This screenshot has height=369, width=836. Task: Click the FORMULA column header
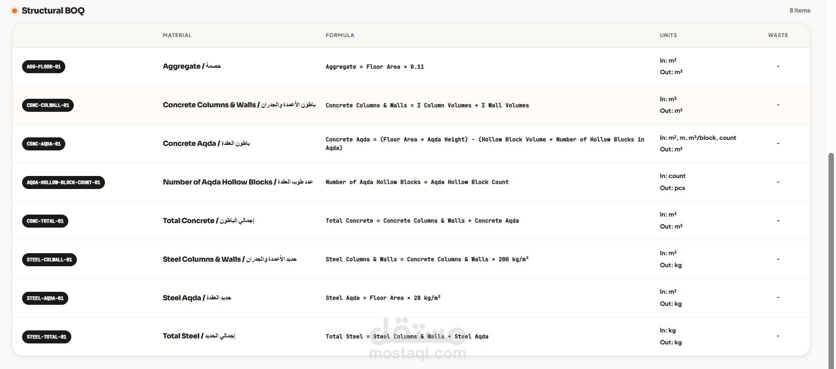pyautogui.click(x=340, y=35)
